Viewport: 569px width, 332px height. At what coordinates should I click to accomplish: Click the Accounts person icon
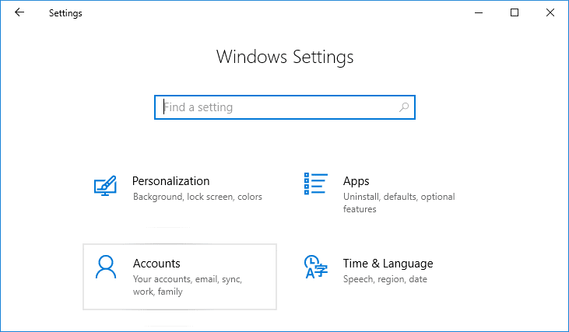pos(105,267)
